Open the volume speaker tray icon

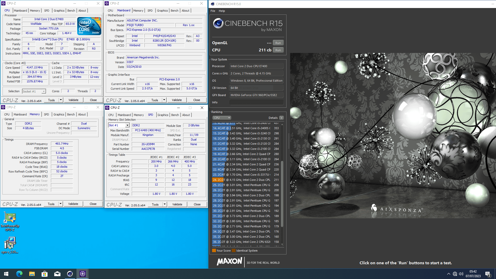coord(461,274)
